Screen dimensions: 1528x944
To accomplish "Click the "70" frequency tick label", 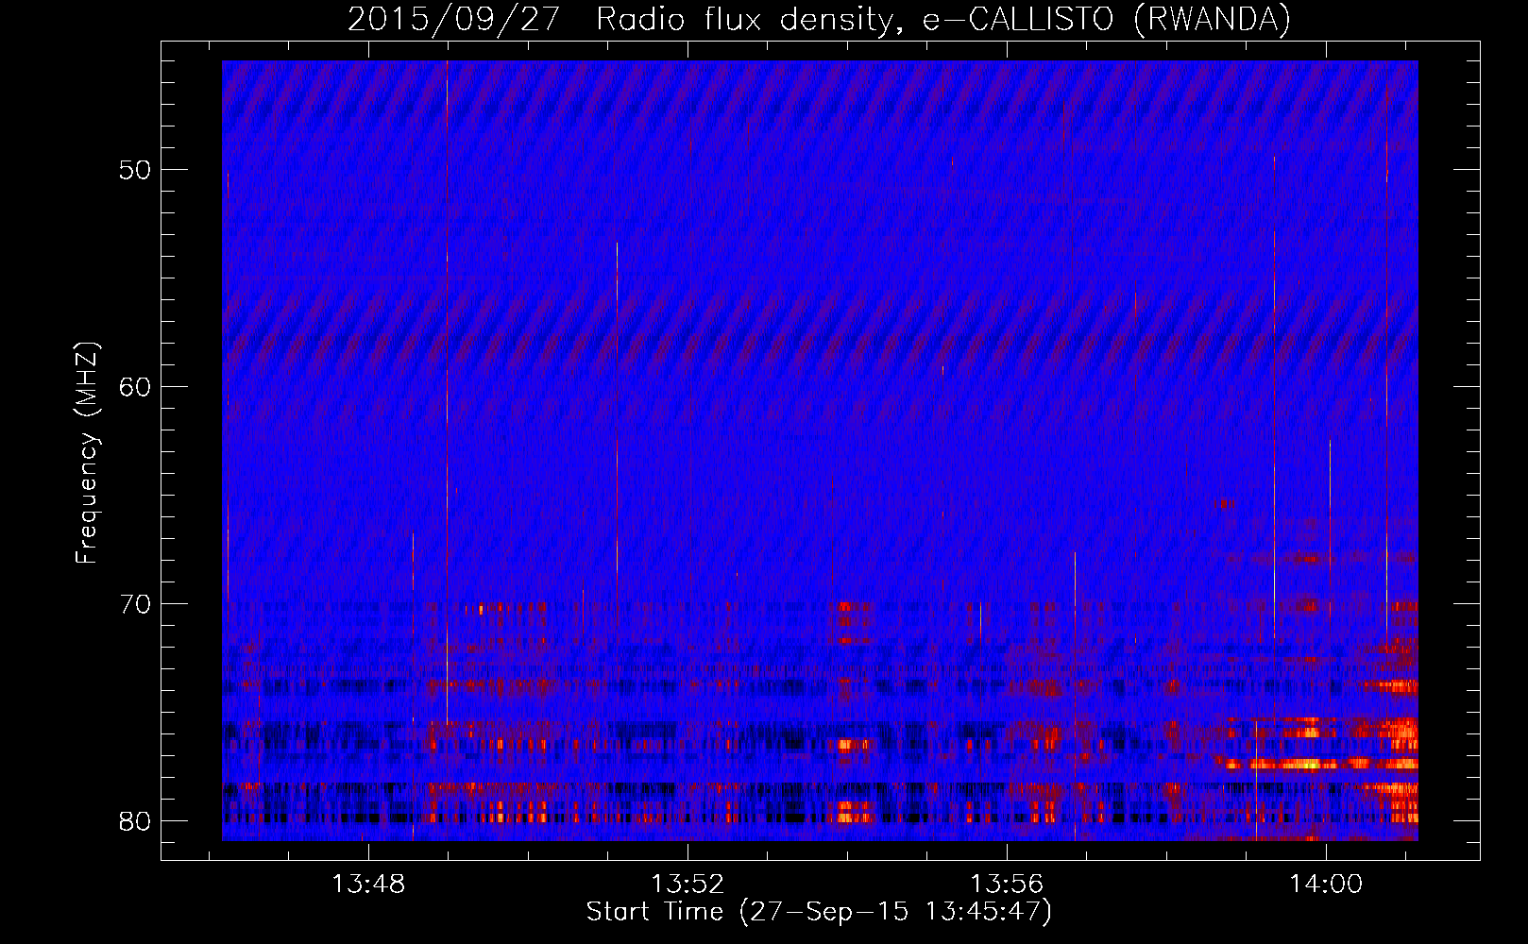I will point(135,604).
